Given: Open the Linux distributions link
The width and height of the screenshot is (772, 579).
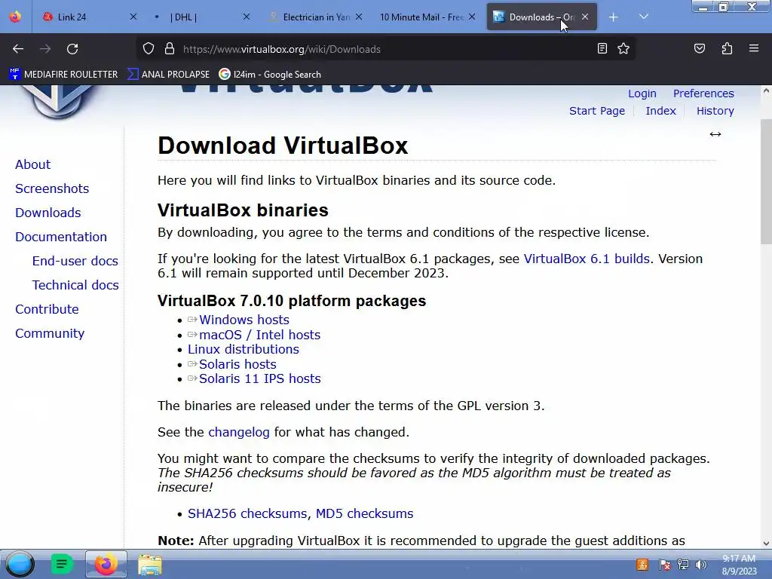Looking at the screenshot, I should point(244,350).
